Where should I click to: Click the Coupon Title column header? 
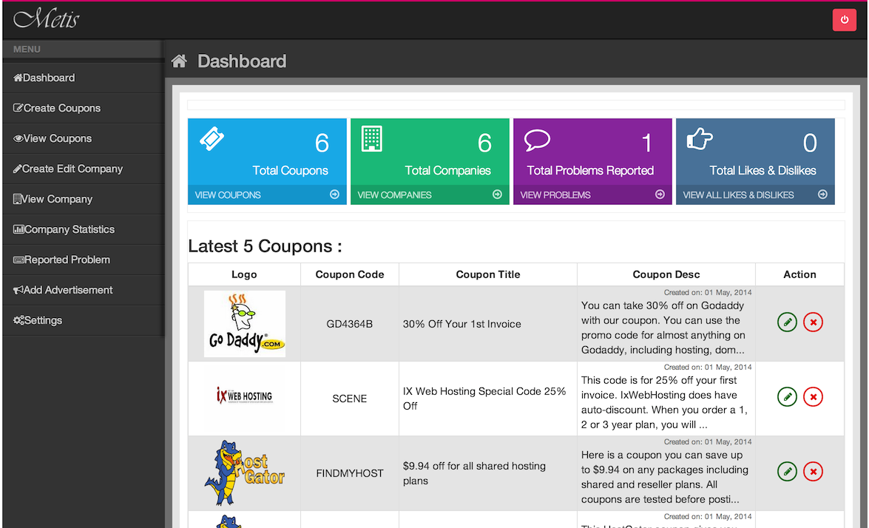coord(487,274)
